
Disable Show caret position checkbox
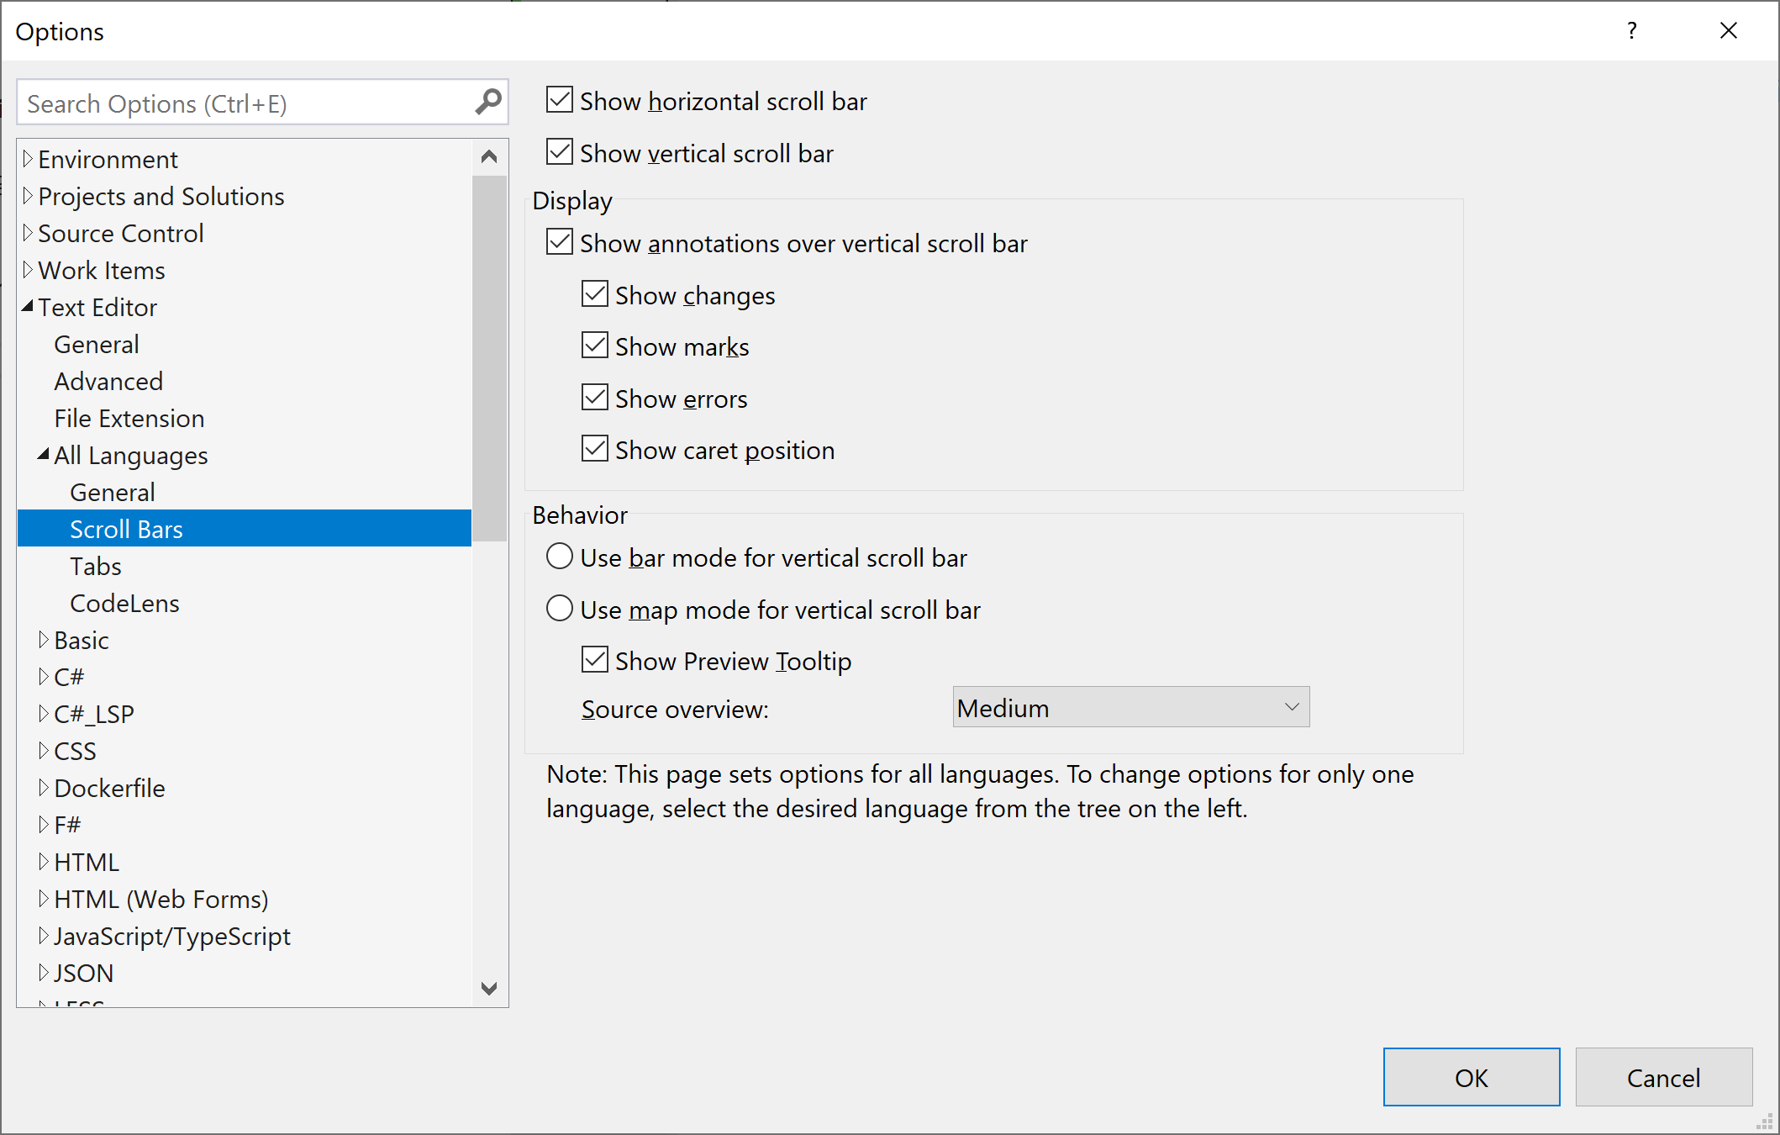tap(595, 449)
